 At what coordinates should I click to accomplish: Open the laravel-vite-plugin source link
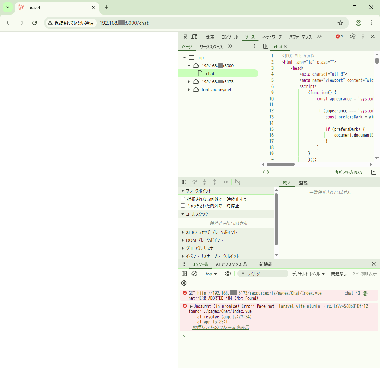click(x=323, y=306)
